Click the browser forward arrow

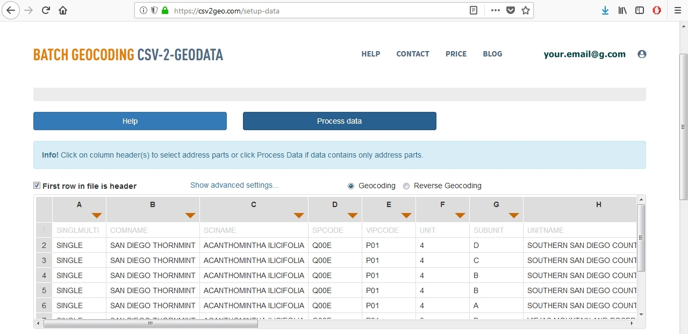28,10
